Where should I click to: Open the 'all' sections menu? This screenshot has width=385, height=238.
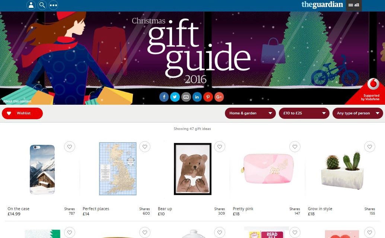pyautogui.click(x=354, y=5)
